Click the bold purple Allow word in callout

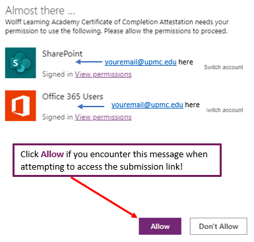pos(52,154)
